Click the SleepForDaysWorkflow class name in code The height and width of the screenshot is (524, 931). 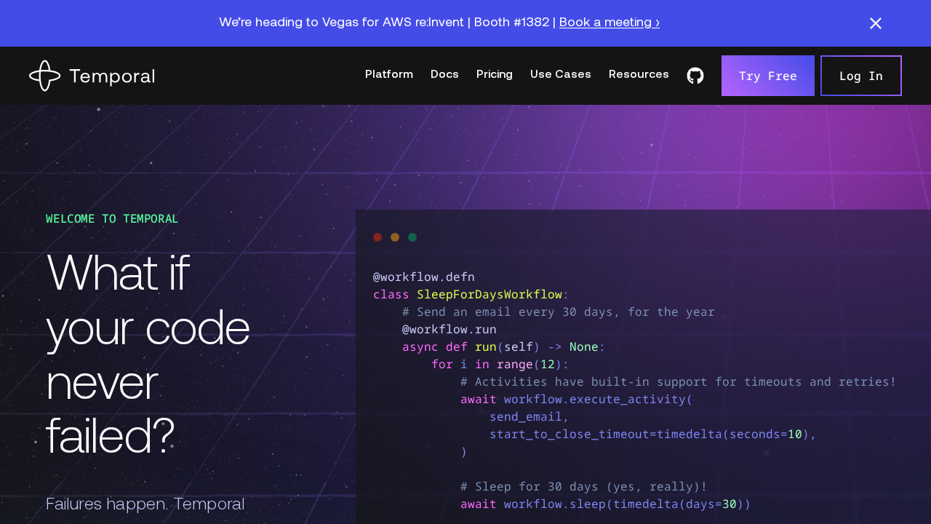[490, 295]
